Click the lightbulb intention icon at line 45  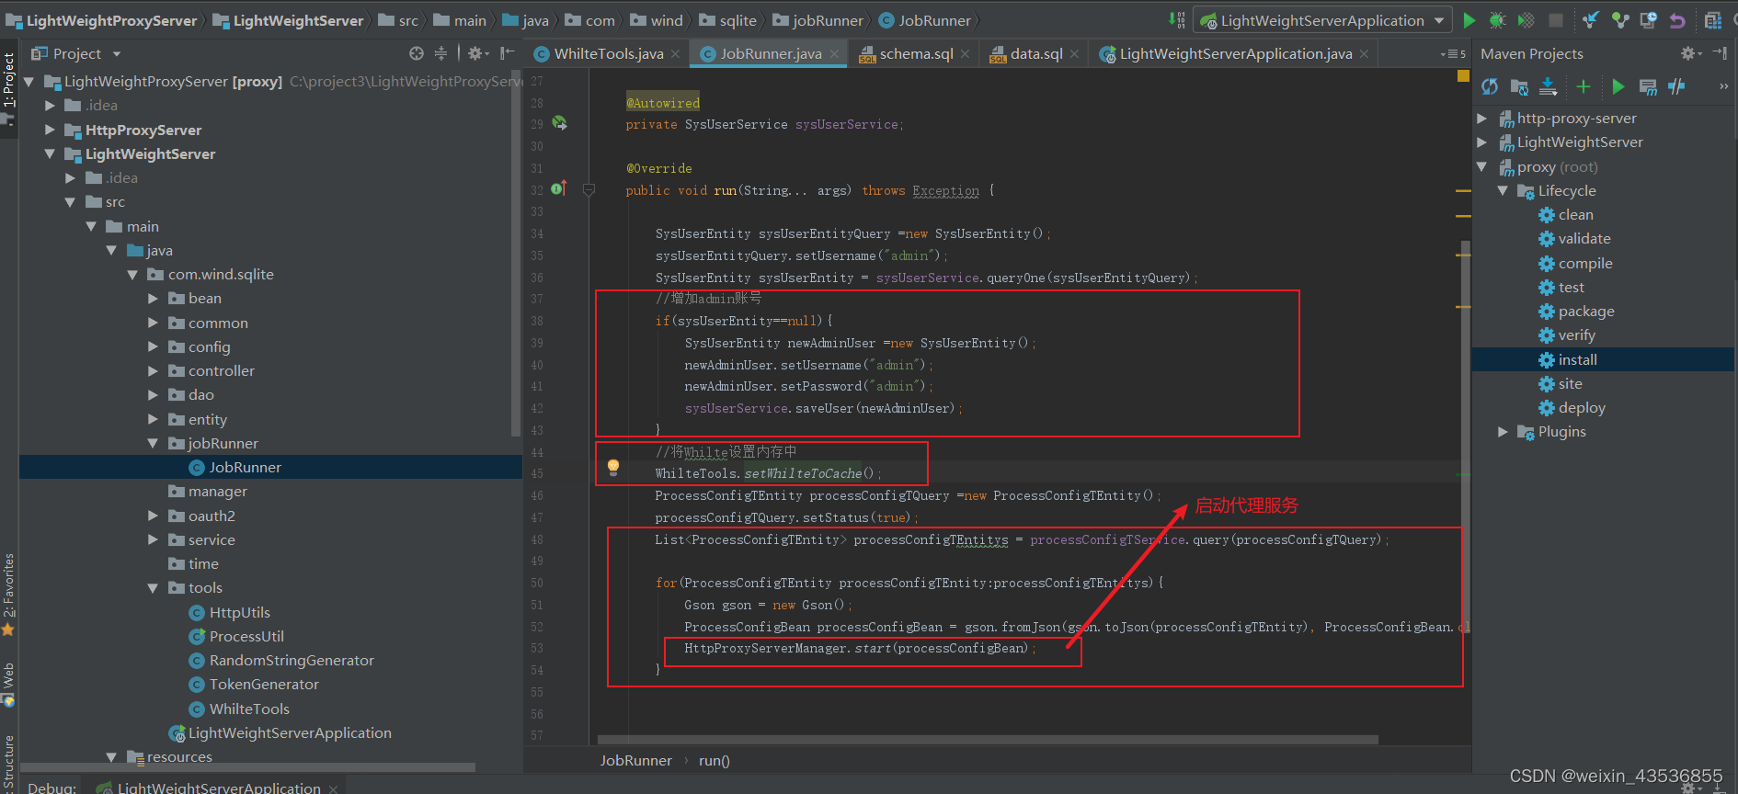(613, 468)
